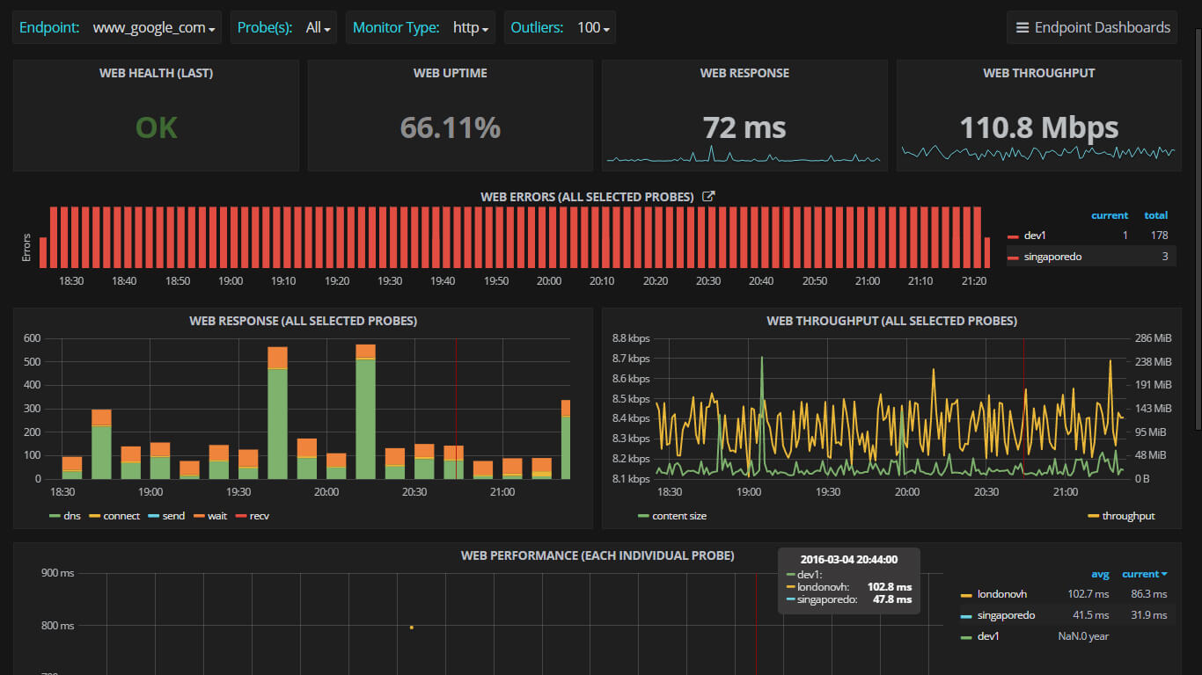Sort performance legend by avg column
Viewport: 1202px width, 675px height.
pos(1100,574)
